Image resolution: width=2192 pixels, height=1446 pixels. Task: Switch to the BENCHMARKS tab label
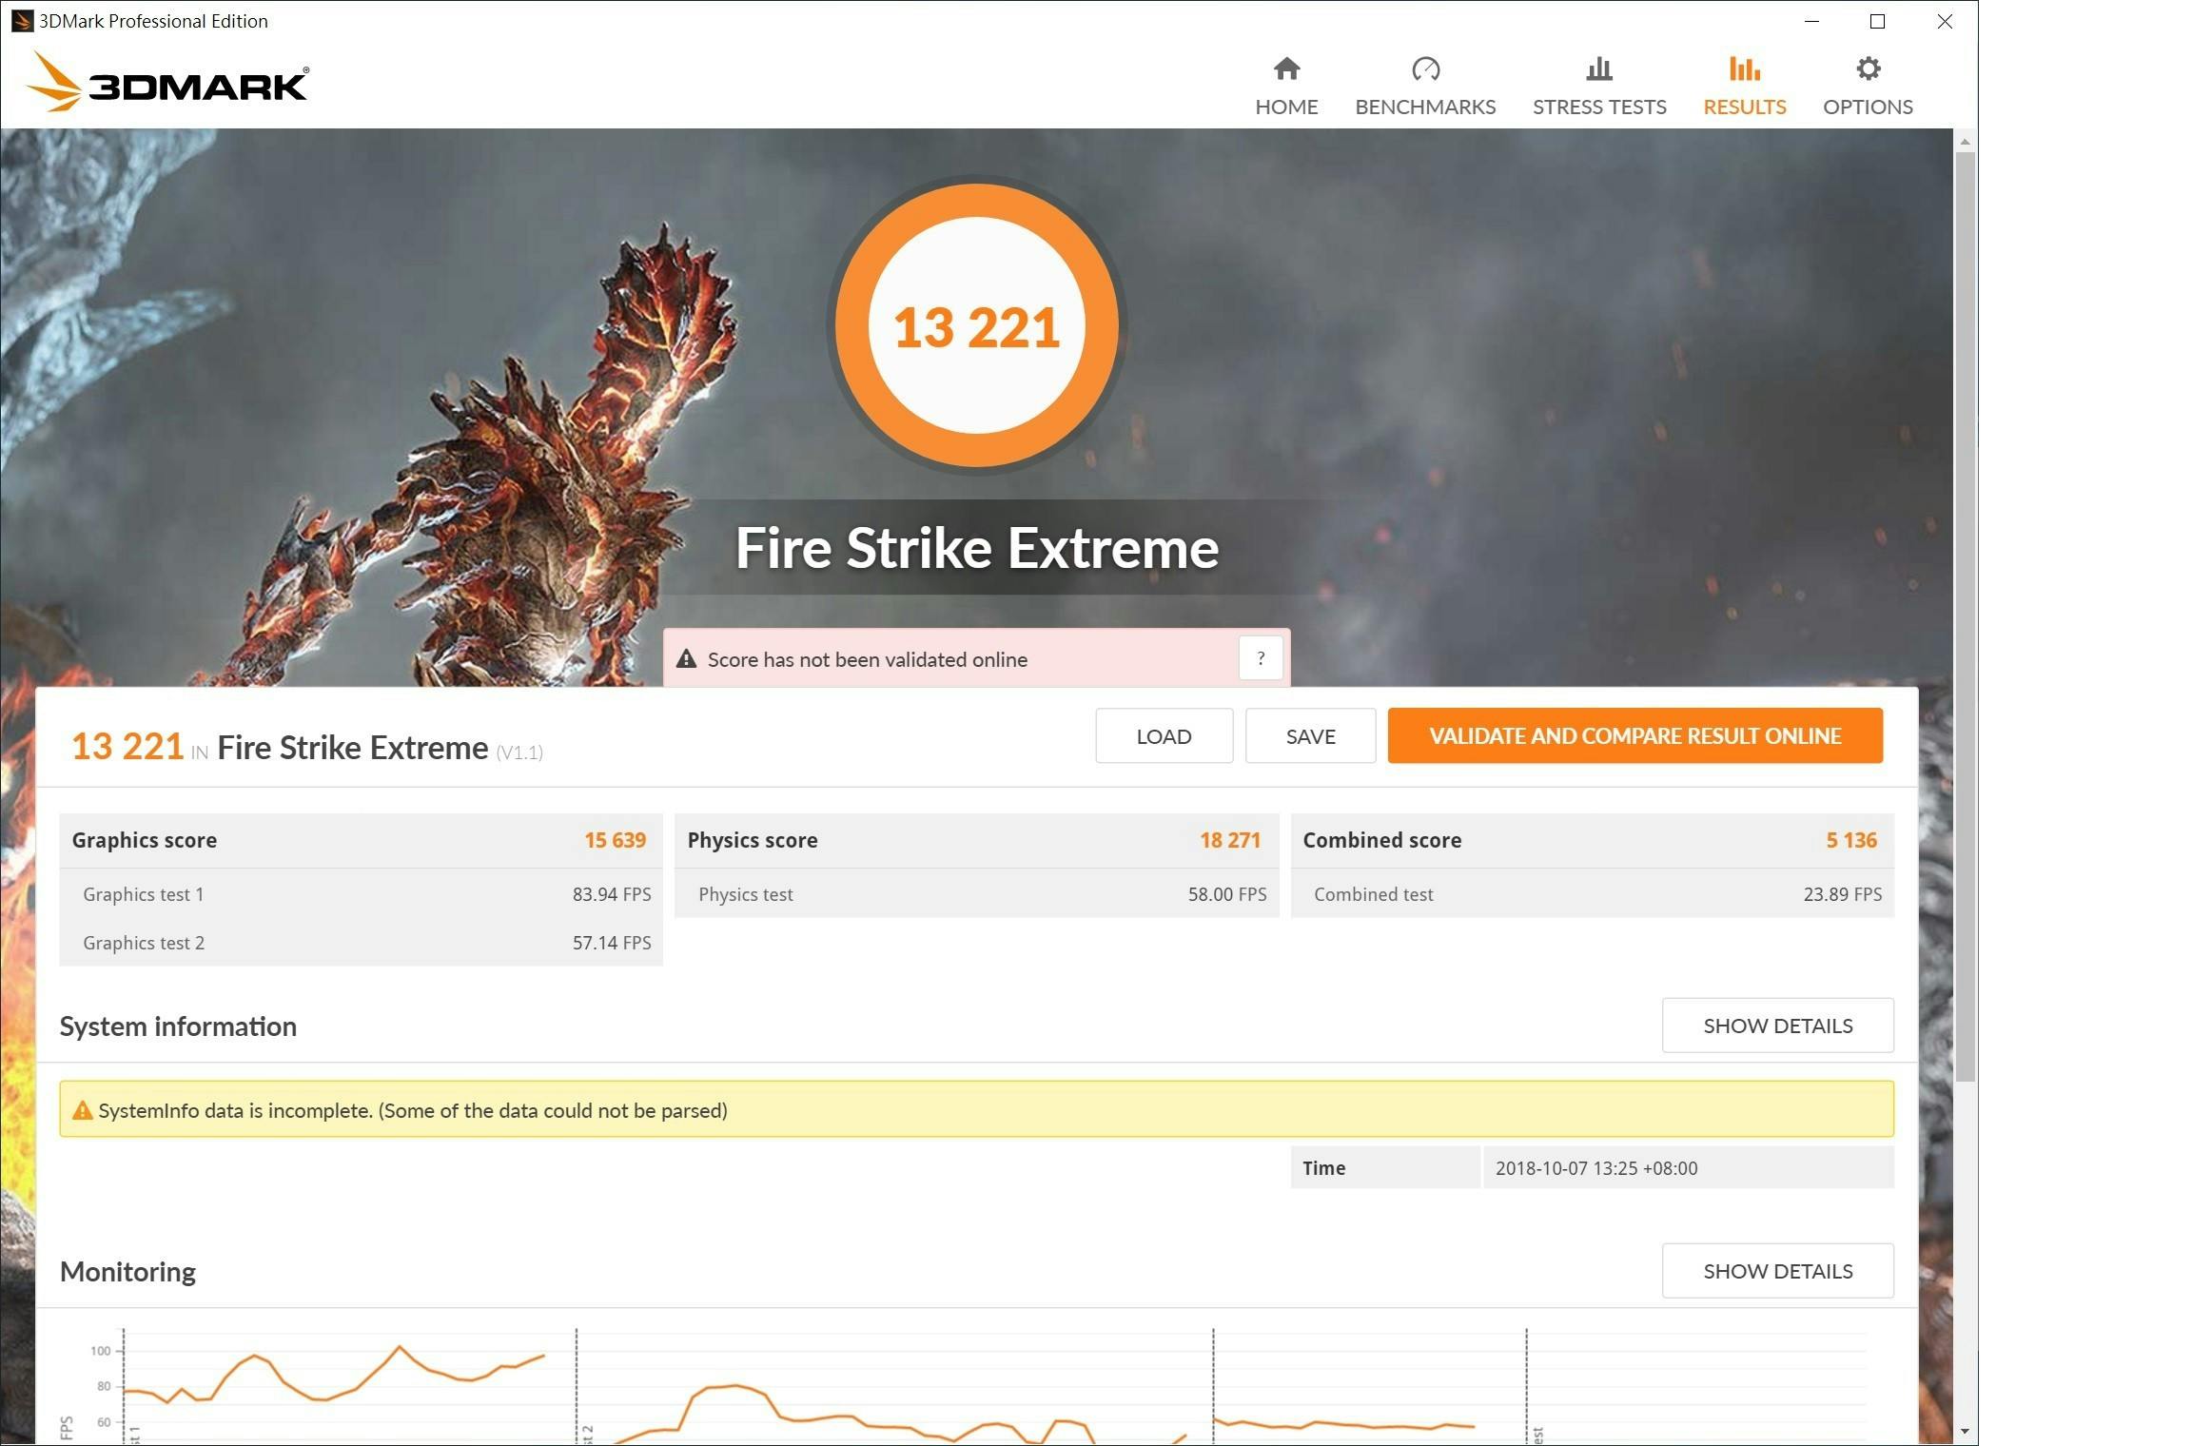coord(1425,107)
